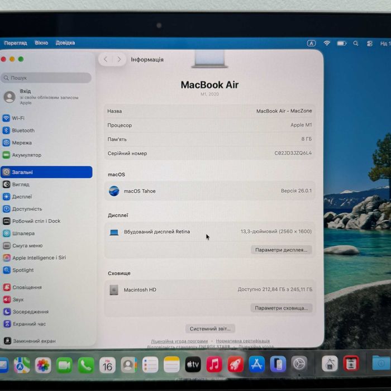The image size is (391, 391).
Task: Click the date and time in menu bar
Action: coord(385,44)
